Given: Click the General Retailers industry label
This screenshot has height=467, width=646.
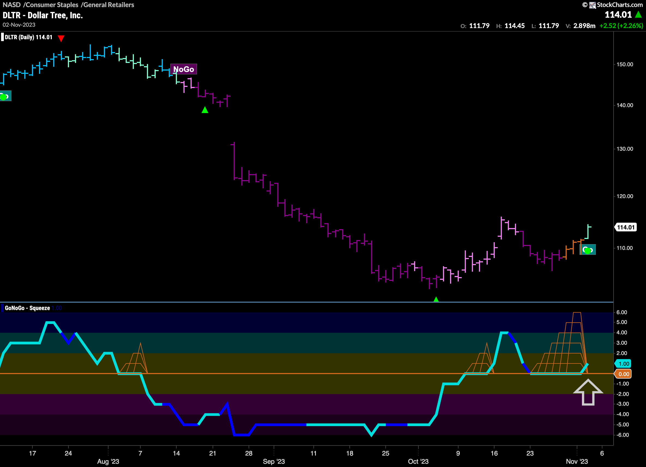Looking at the screenshot, I should (x=108, y=5).
